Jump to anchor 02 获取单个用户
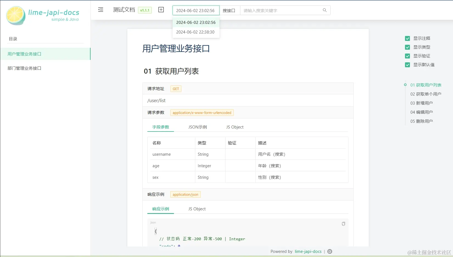453x257 pixels. (426, 94)
